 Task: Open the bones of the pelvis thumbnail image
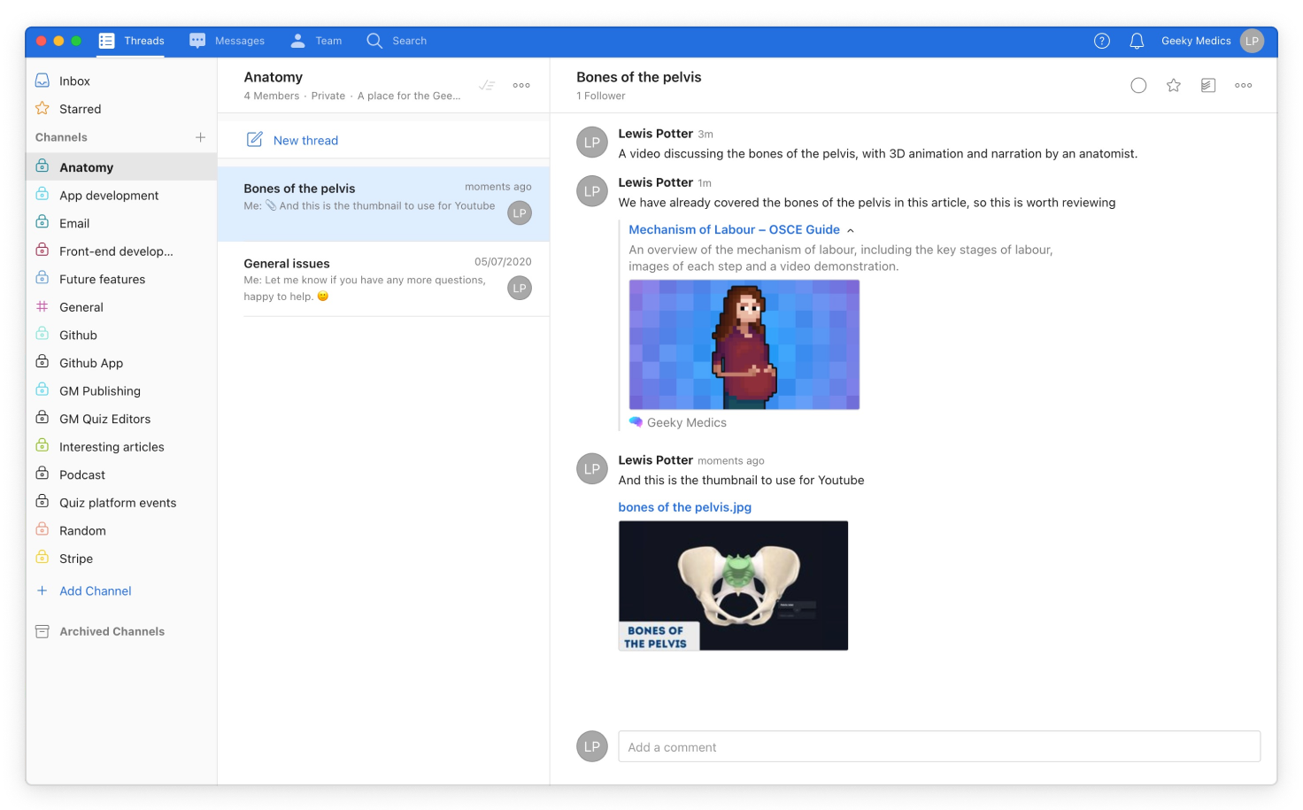tap(733, 585)
